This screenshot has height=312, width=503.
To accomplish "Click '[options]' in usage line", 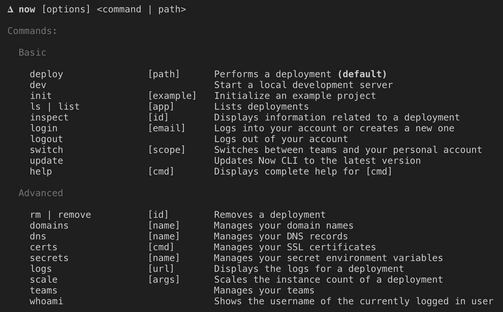I will [x=66, y=9].
